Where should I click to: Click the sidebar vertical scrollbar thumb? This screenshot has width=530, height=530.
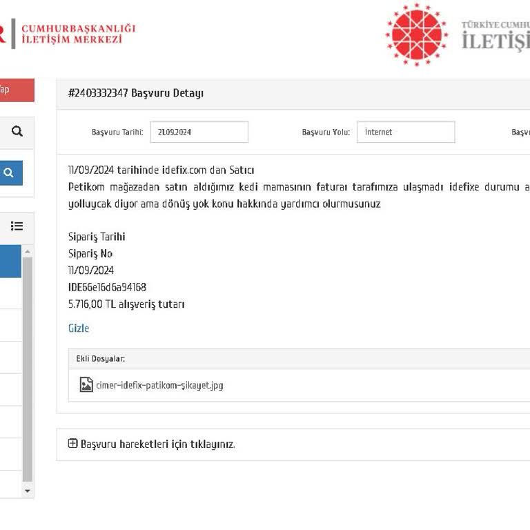click(x=28, y=369)
